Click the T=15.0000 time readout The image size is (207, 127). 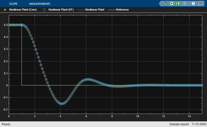(x=199, y=124)
